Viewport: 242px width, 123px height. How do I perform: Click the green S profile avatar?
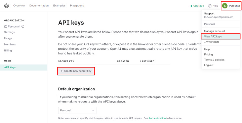tap(225, 6)
